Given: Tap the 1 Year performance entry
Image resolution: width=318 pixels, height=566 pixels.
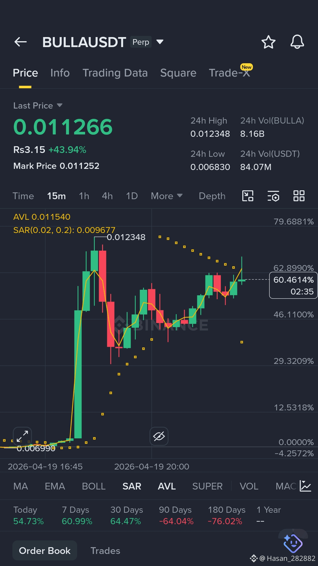Looking at the screenshot, I should tap(269, 515).
